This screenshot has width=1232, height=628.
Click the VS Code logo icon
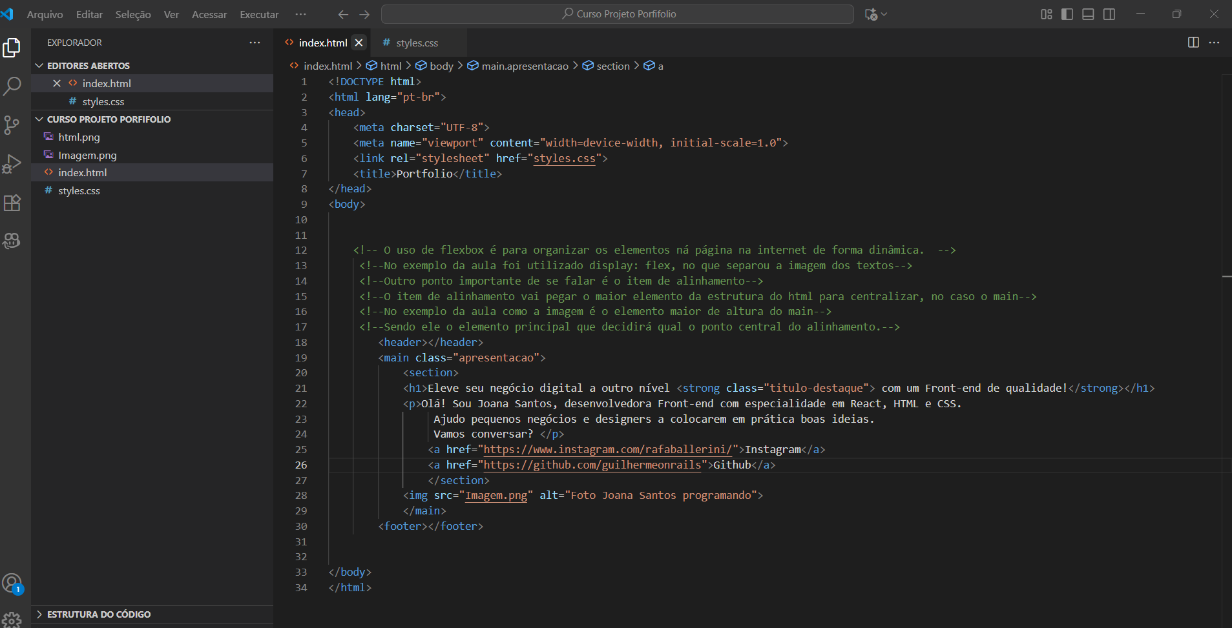7,14
